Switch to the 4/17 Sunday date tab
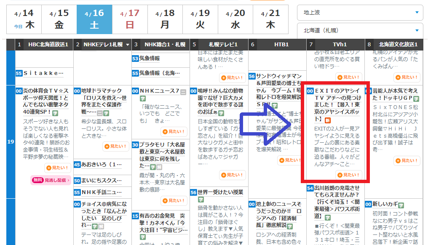 click(129, 19)
